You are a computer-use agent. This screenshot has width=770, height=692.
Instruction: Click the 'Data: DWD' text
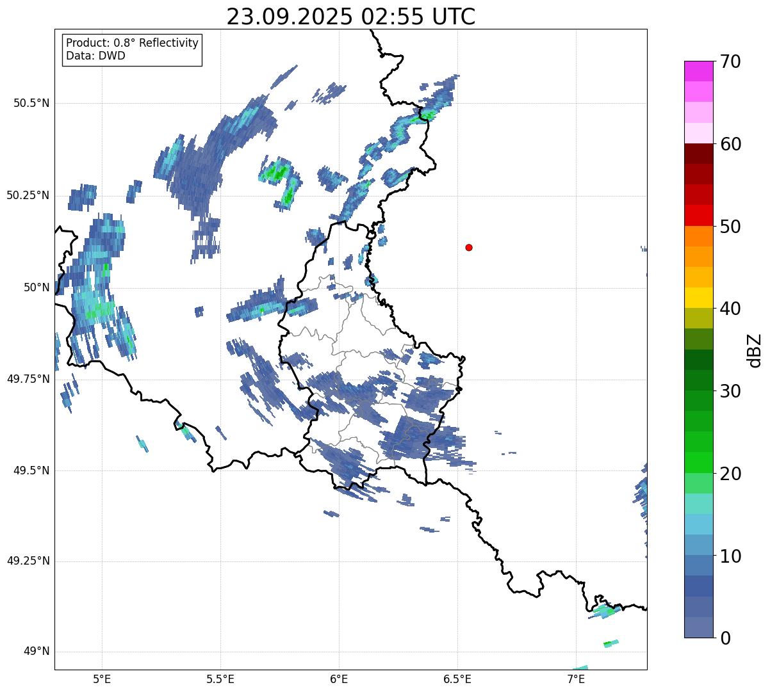[x=95, y=56]
